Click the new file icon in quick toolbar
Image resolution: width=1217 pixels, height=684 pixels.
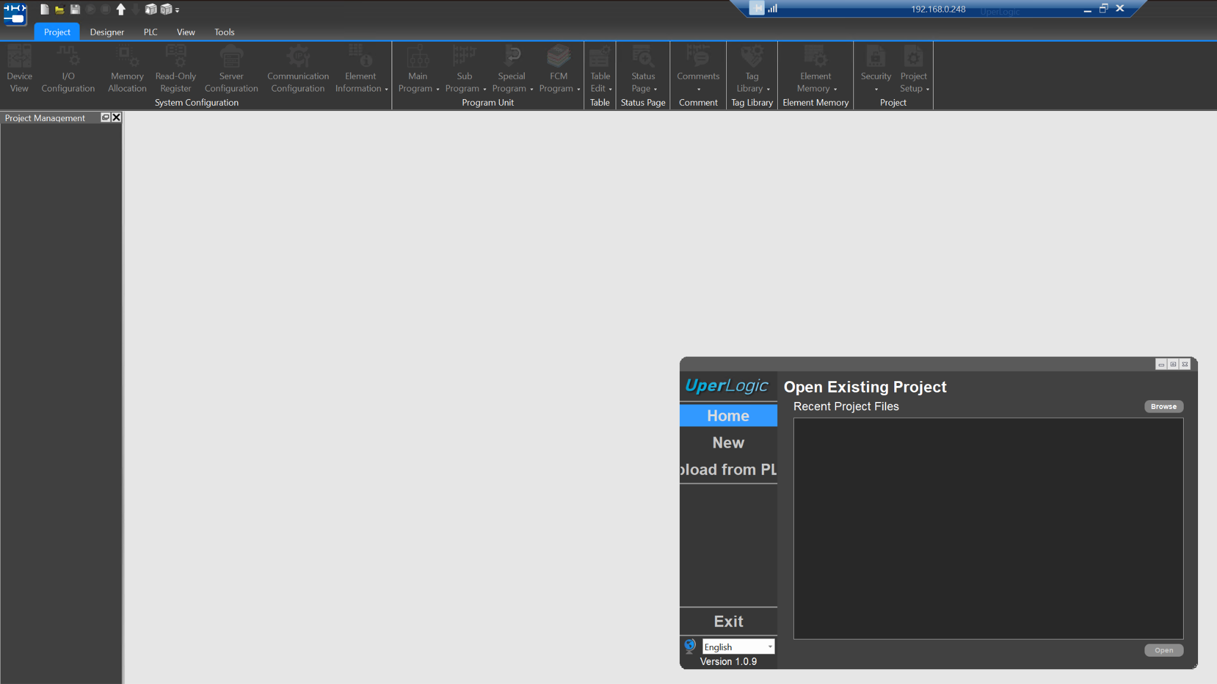(x=45, y=9)
